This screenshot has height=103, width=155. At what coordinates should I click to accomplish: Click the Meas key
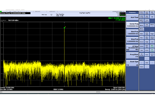pos(142,38)
